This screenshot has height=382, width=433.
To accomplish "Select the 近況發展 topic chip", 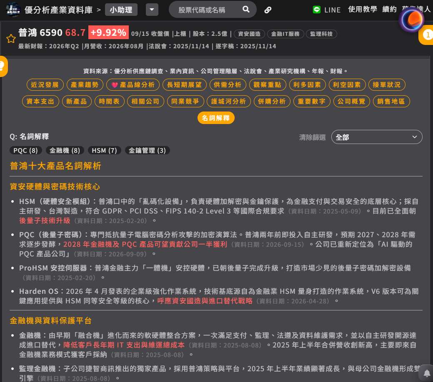I will [45, 84].
